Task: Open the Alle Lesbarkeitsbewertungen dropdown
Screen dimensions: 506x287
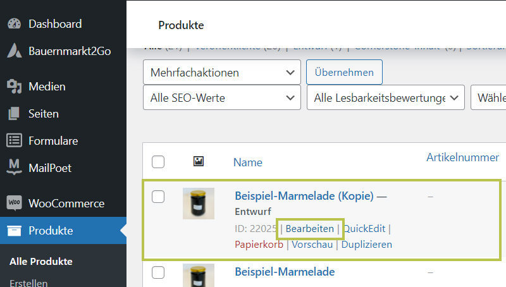Action: coord(385,98)
